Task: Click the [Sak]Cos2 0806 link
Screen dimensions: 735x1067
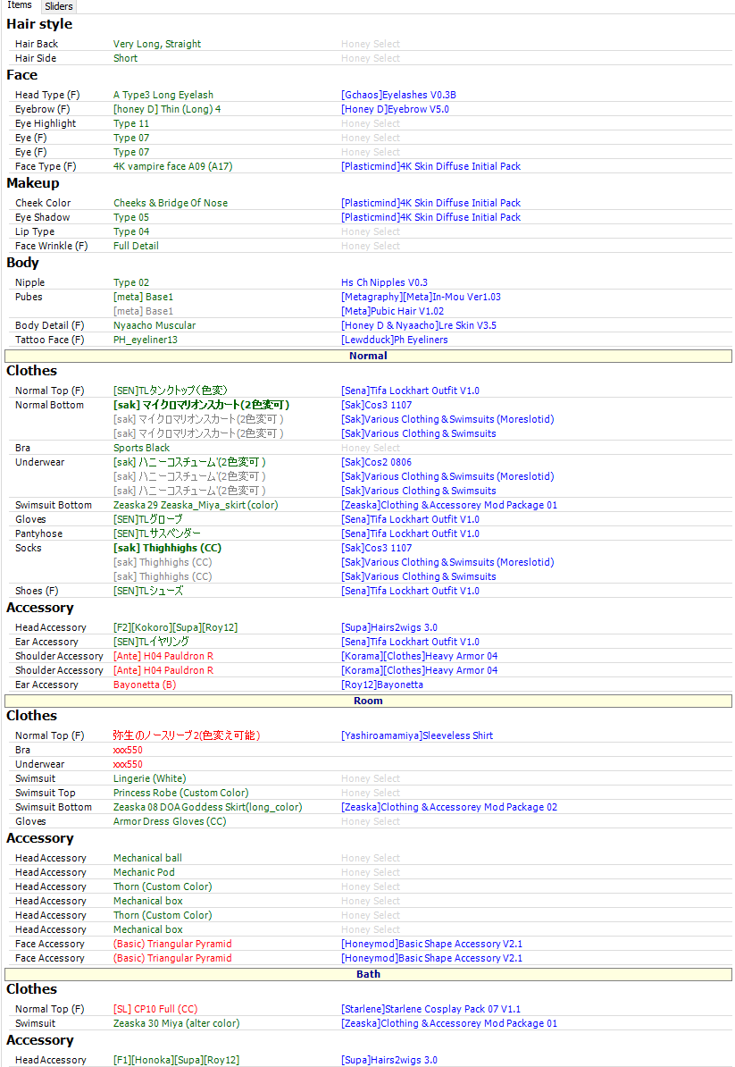Action: (x=376, y=463)
